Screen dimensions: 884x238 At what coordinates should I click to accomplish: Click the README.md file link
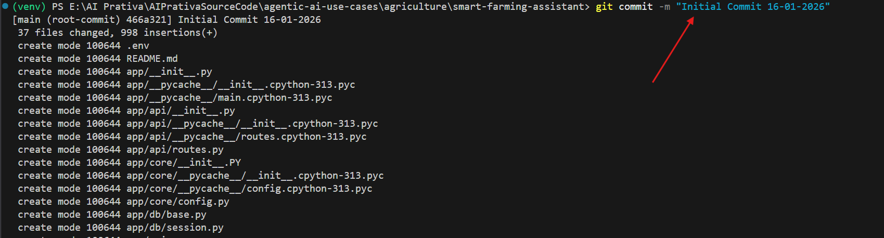click(152, 59)
